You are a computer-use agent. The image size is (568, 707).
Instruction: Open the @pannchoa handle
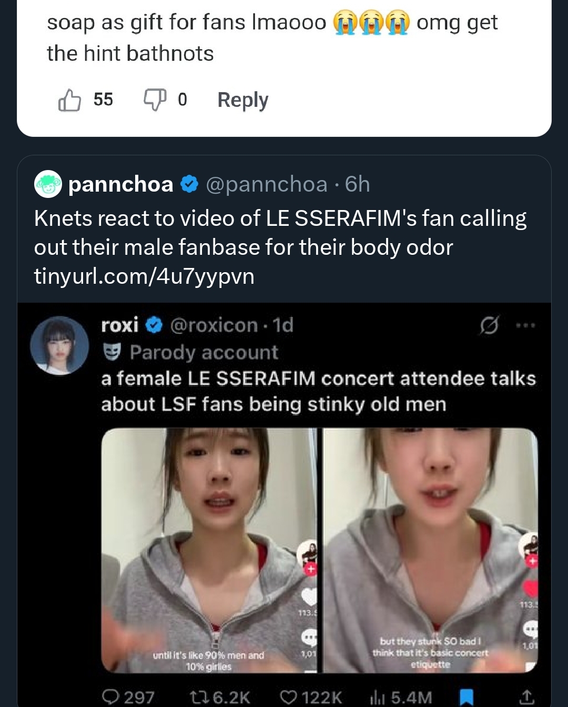[266, 184]
